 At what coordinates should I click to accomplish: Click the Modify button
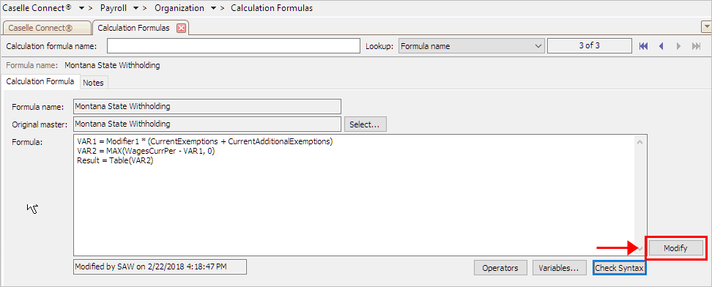point(675,248)
